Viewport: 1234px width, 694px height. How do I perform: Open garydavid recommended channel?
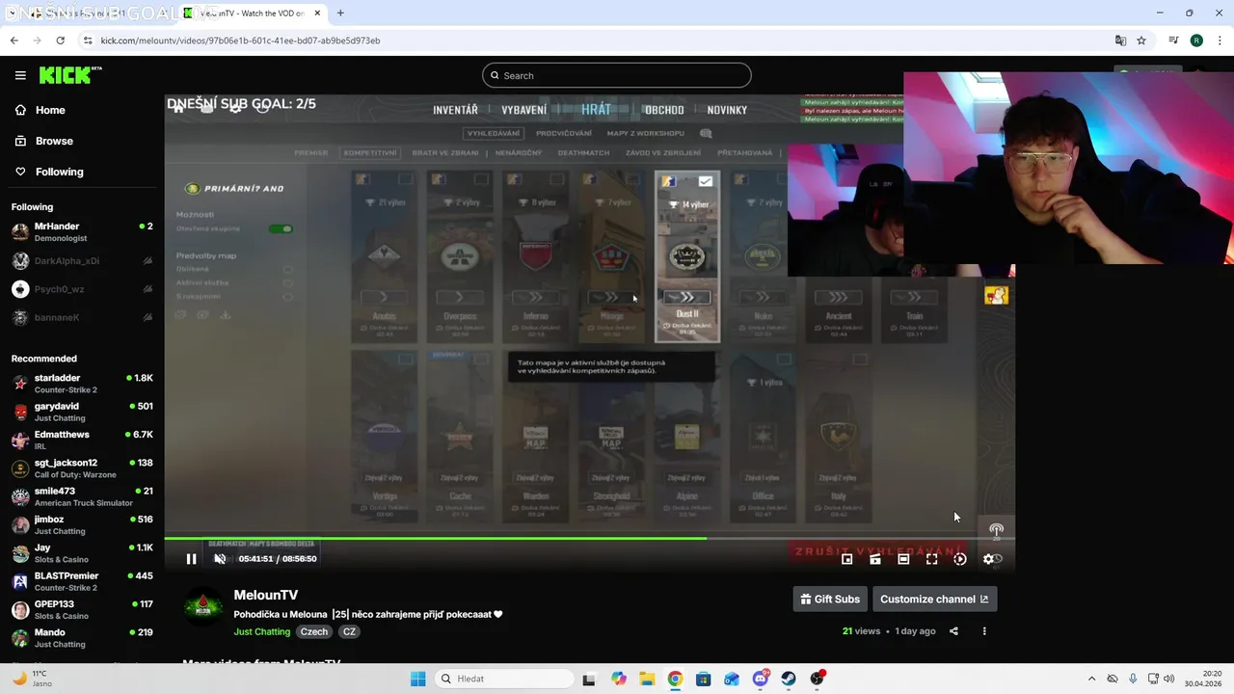click(x=82, y=412)
